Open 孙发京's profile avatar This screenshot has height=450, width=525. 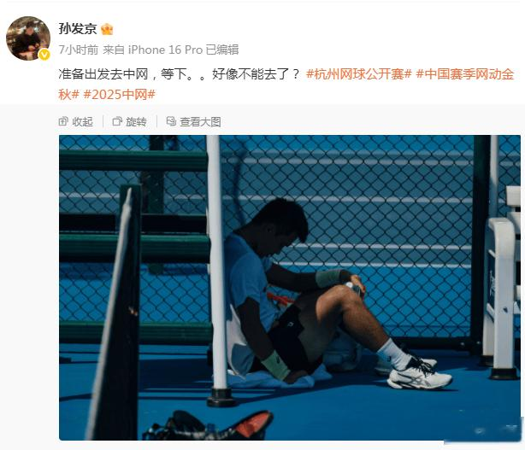click(28, 38)
